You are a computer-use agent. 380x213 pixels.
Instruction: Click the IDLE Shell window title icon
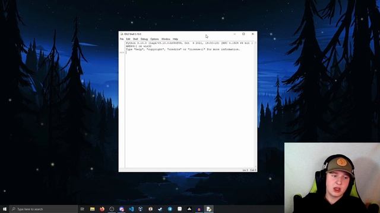pyautogui.click(x=122, y=34)
